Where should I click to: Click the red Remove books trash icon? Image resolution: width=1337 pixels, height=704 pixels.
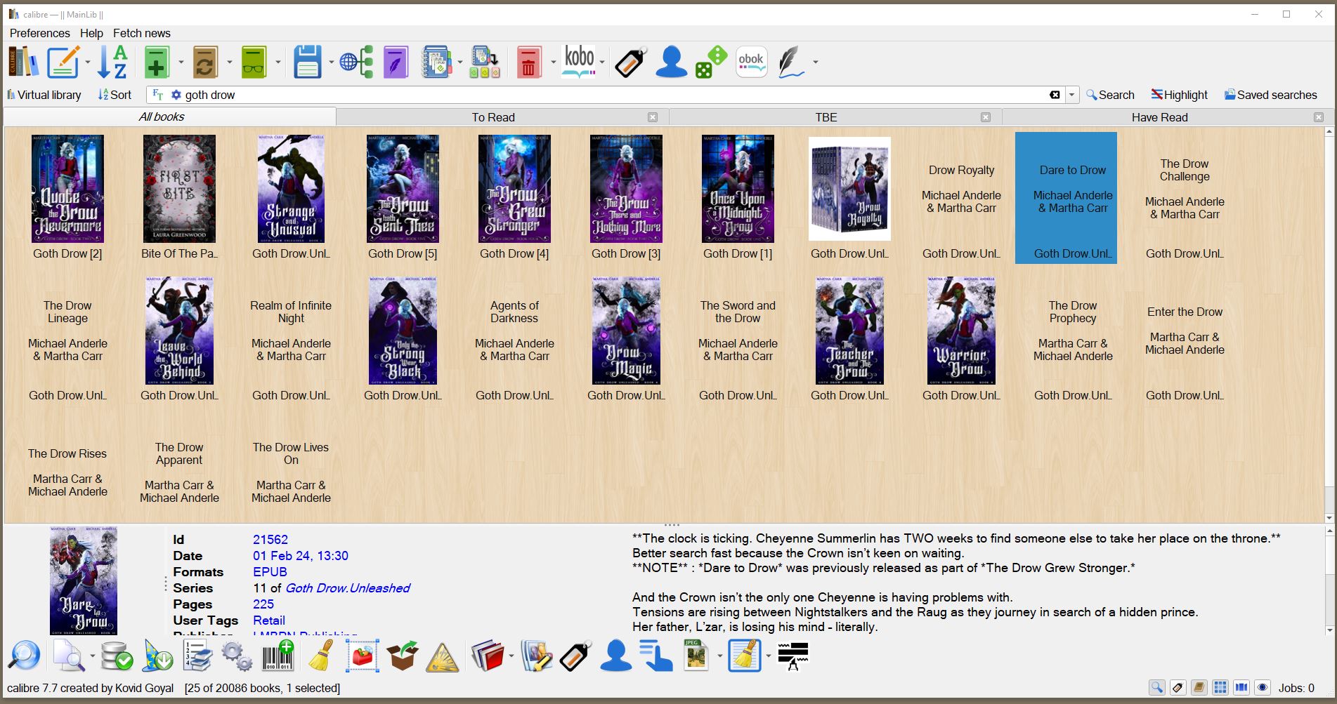(x=529, y=62)
